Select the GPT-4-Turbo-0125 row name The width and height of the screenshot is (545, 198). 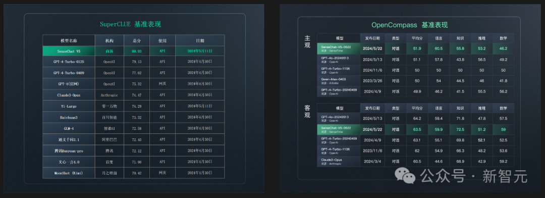[x=69, y=62]
